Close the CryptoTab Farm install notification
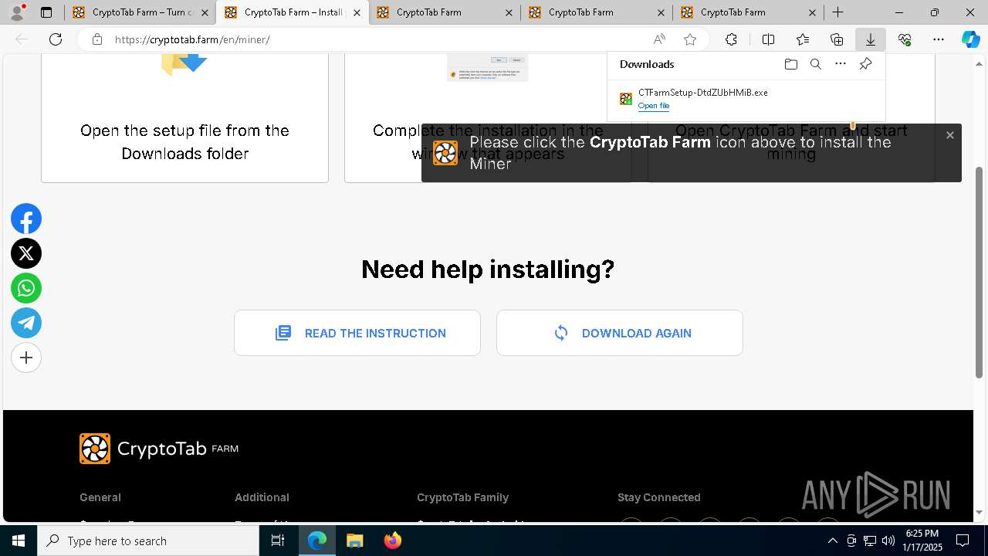The image size is (988, 556). click(950, 135)
